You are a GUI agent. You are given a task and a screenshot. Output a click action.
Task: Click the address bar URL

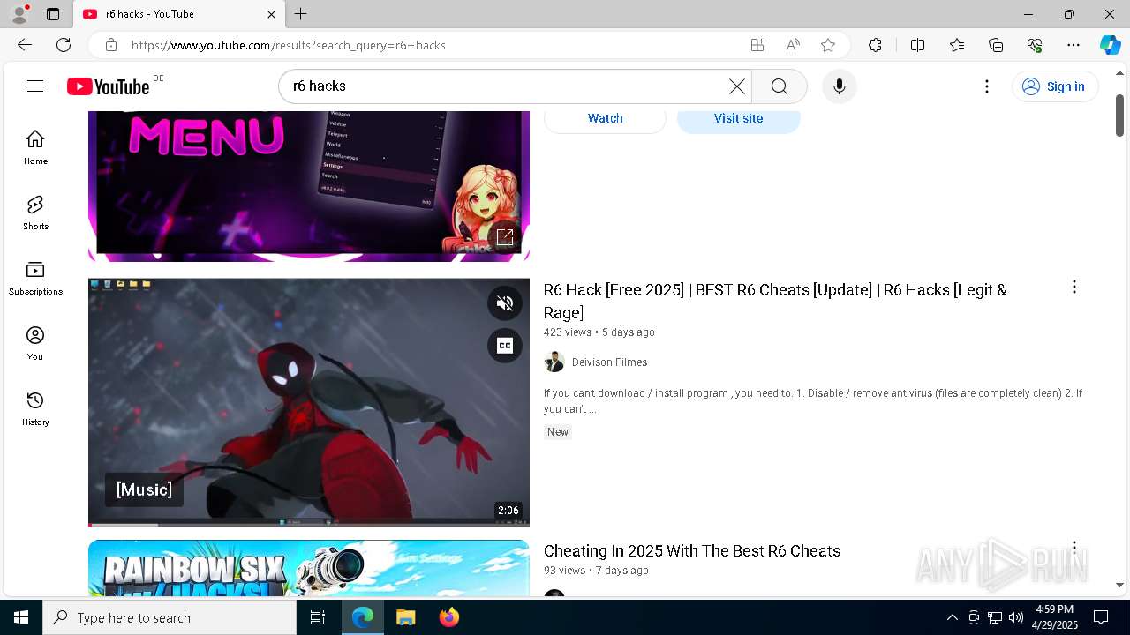click(289, 45)
